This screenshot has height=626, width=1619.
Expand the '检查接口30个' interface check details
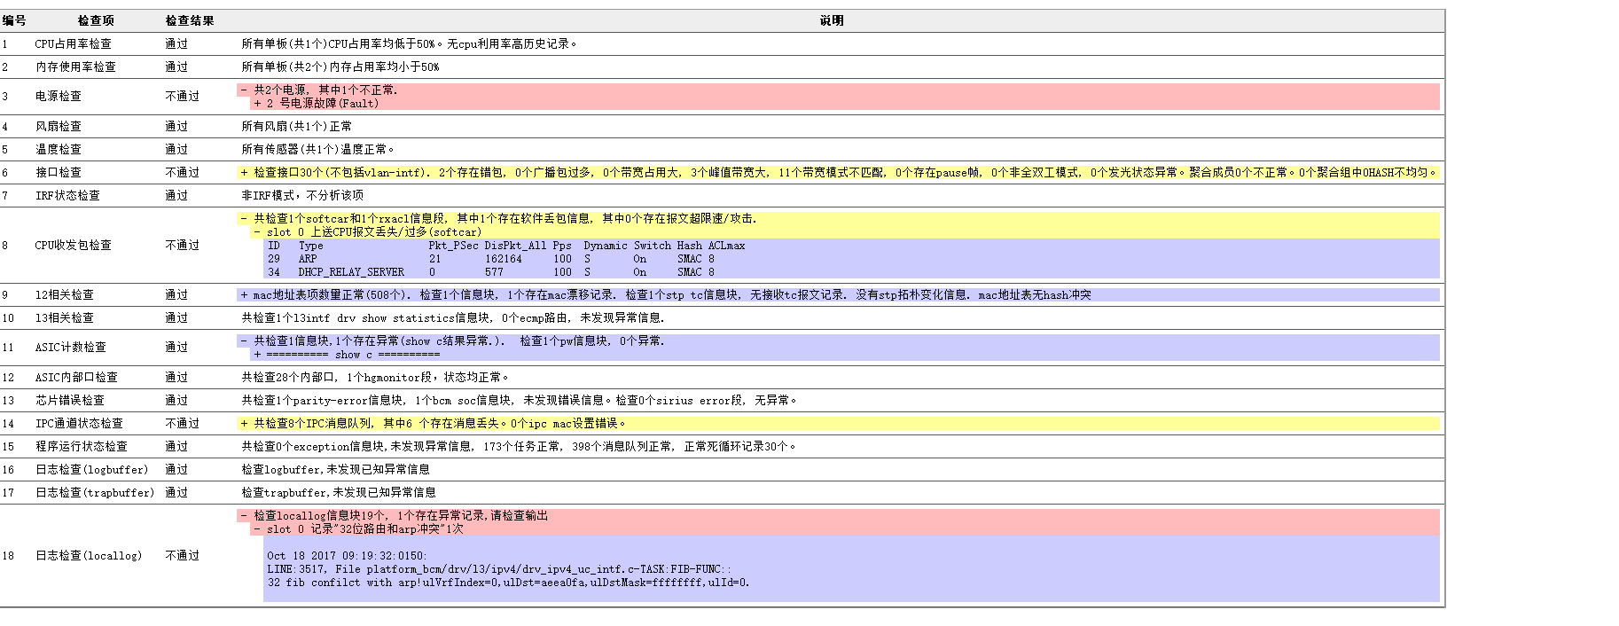(x=244, y=172)
